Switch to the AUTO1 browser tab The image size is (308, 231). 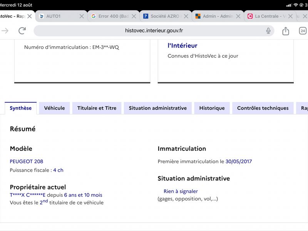pyautogui.click(x=61, y=16)
